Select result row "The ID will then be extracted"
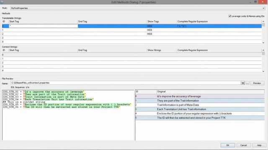Screen dimensions: 268x150 [200, 117]
